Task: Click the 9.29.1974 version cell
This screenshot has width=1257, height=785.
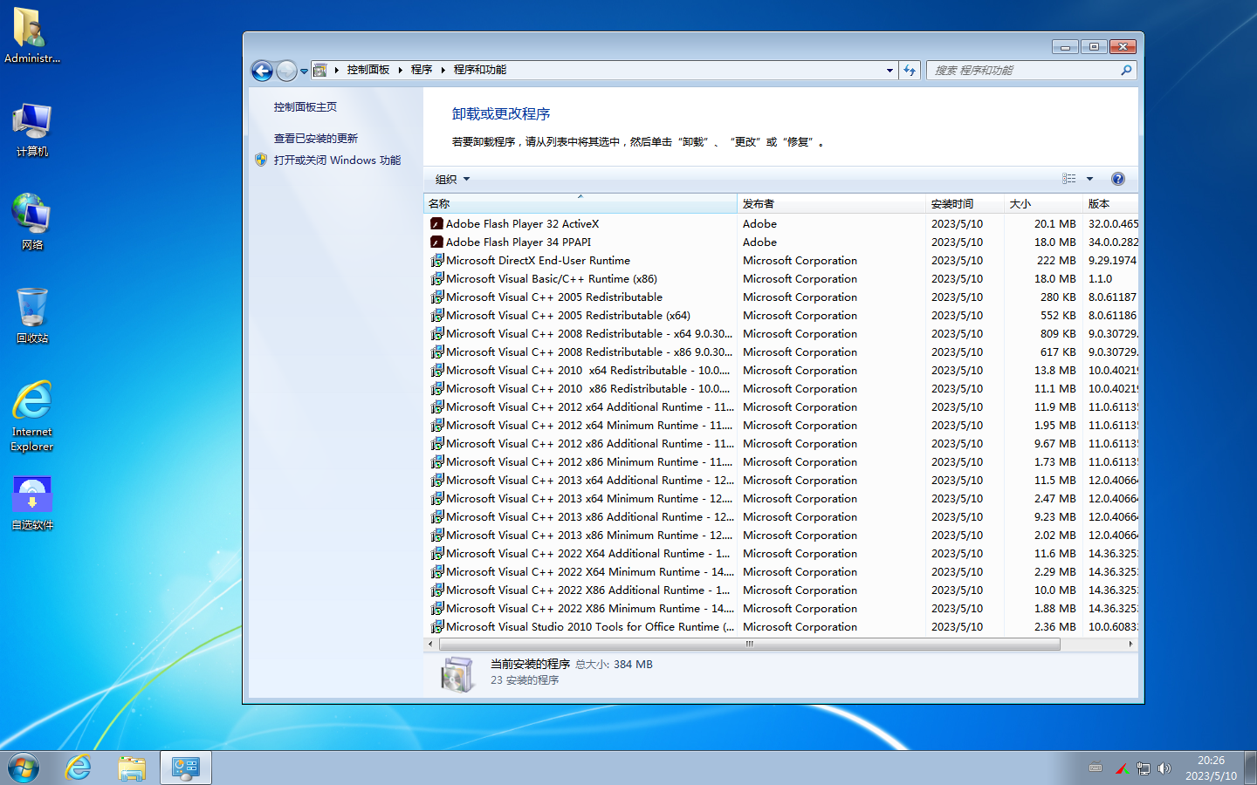Action: pos(1112,261)
